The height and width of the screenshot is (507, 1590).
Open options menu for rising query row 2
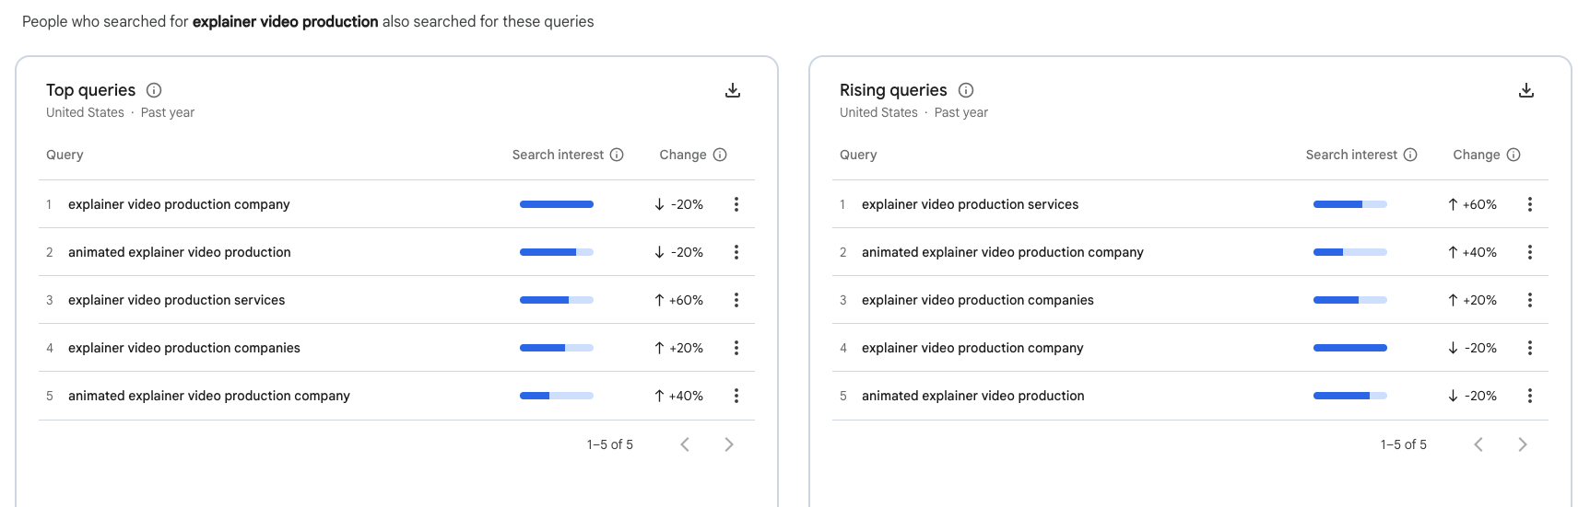coord(1529,252)
